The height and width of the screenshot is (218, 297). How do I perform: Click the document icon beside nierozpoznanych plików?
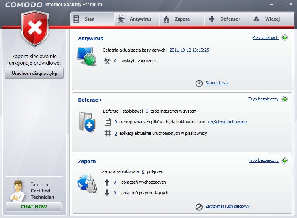[x=107, y=122]
